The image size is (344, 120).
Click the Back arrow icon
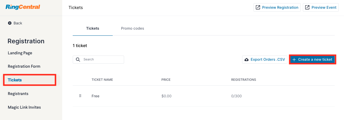click(10, 23)
